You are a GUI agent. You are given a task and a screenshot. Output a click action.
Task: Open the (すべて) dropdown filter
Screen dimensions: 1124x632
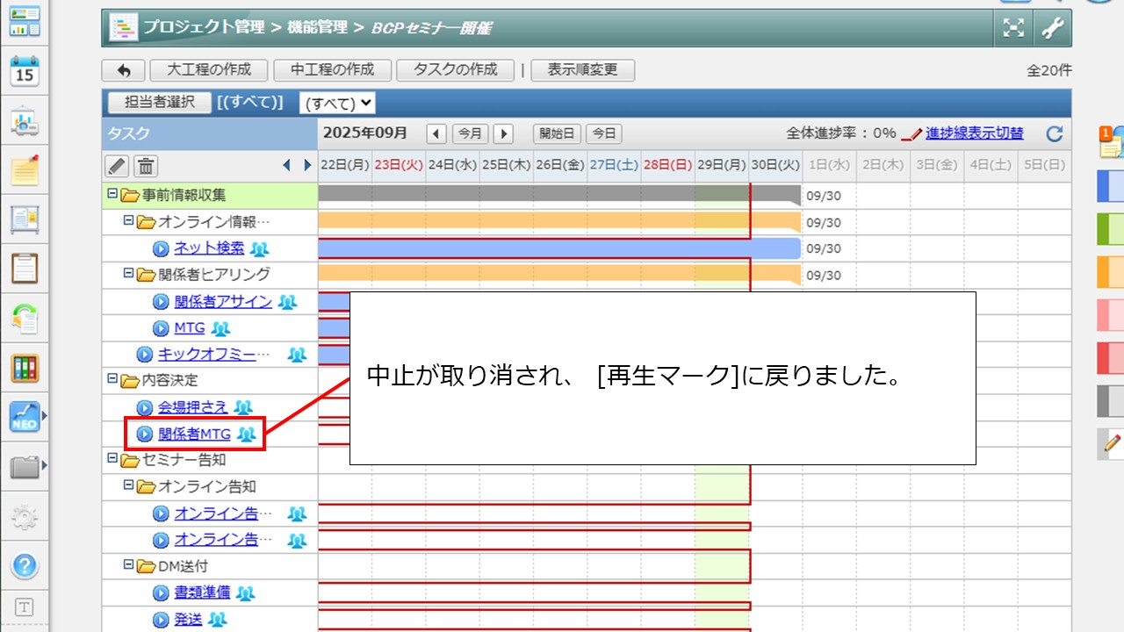point(337,104)
